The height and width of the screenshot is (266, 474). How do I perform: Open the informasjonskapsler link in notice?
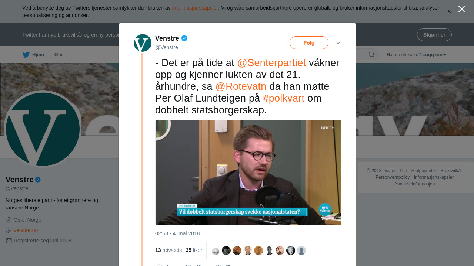pos(195,8)
